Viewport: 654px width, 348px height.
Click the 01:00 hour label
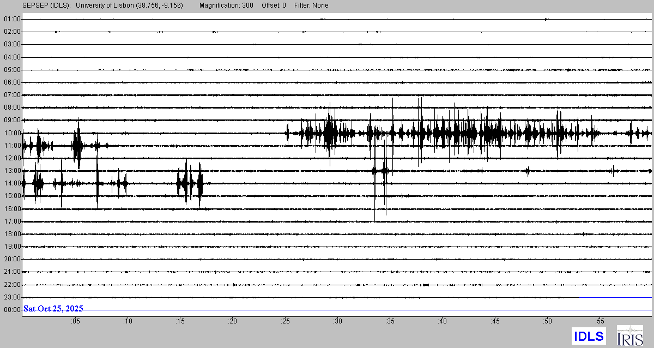coord(12,19)
